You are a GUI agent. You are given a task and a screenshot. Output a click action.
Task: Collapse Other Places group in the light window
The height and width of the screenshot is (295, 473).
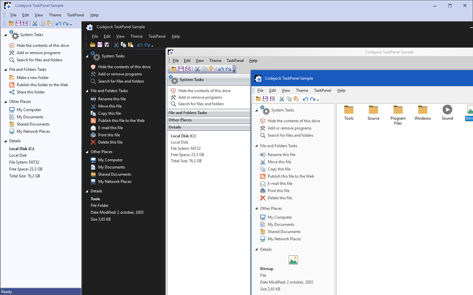pyautogui.click(x=6, y=102)
